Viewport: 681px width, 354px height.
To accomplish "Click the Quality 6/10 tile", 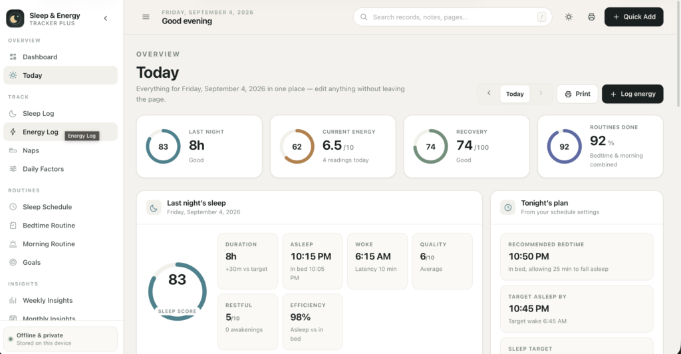I will click(x=442, y=261).
